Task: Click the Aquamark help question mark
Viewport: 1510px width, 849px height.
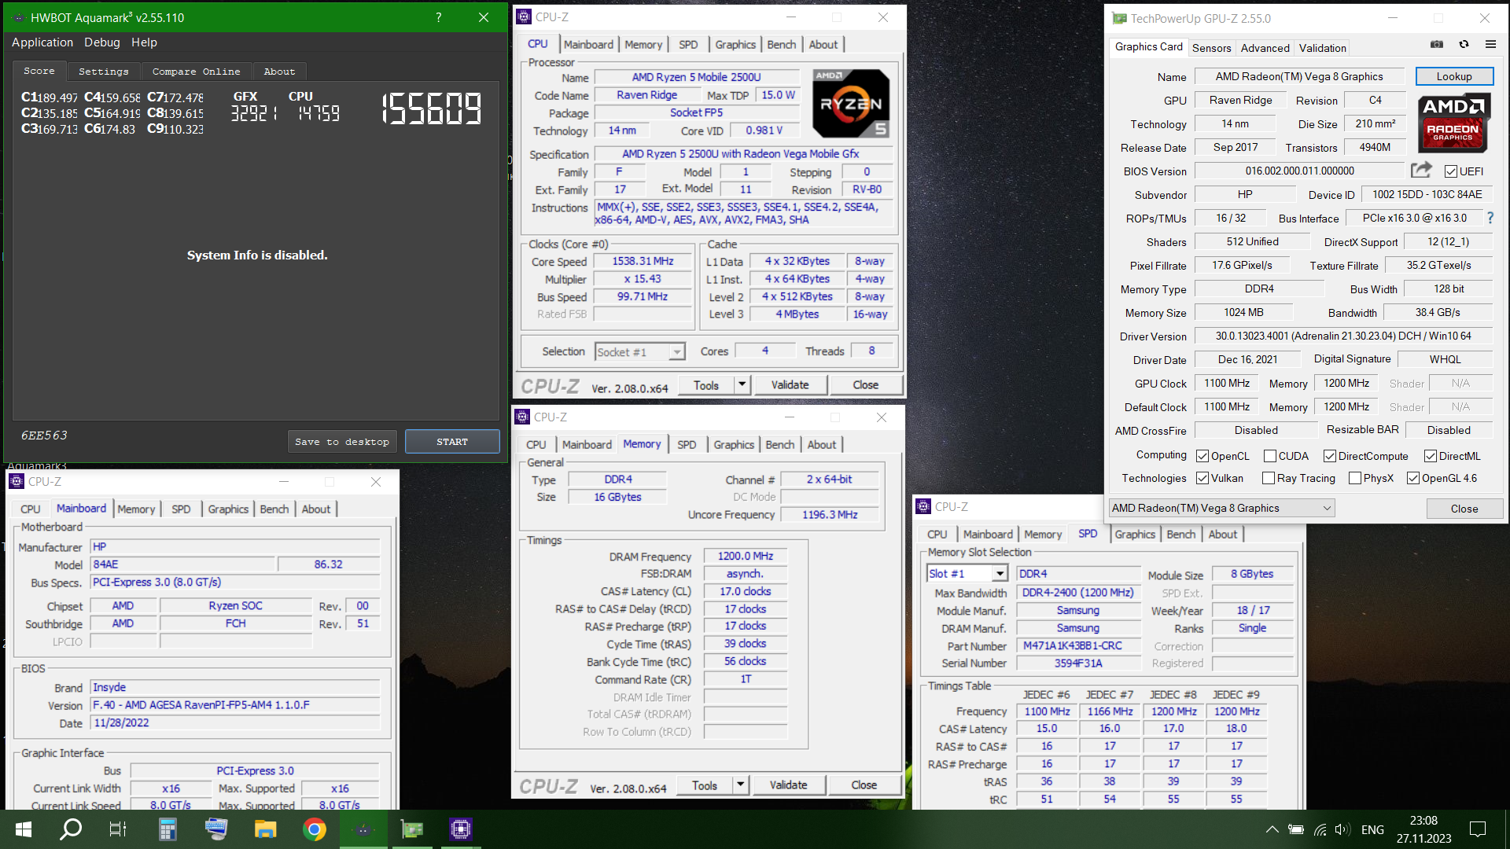Action: point(439,17)
